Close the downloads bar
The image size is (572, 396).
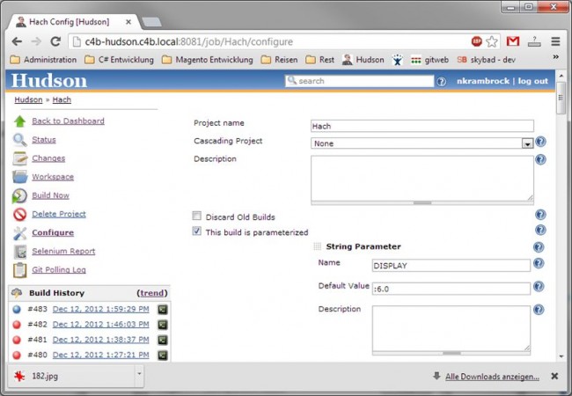coord(554,376)
